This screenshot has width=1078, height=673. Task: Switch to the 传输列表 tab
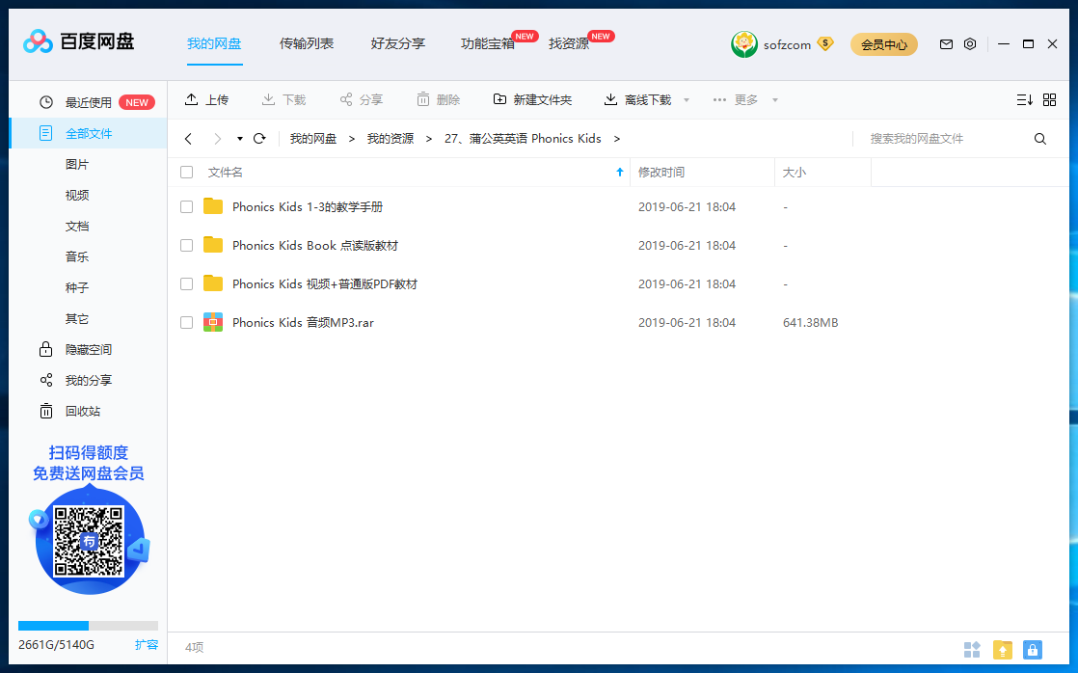click(307, 43)
